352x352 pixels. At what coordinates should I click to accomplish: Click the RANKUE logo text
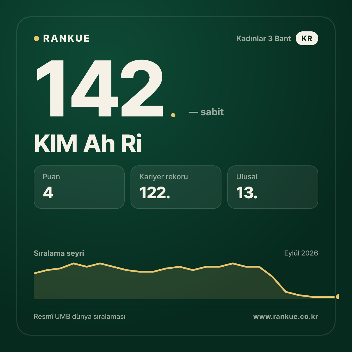tap(66, 38)
